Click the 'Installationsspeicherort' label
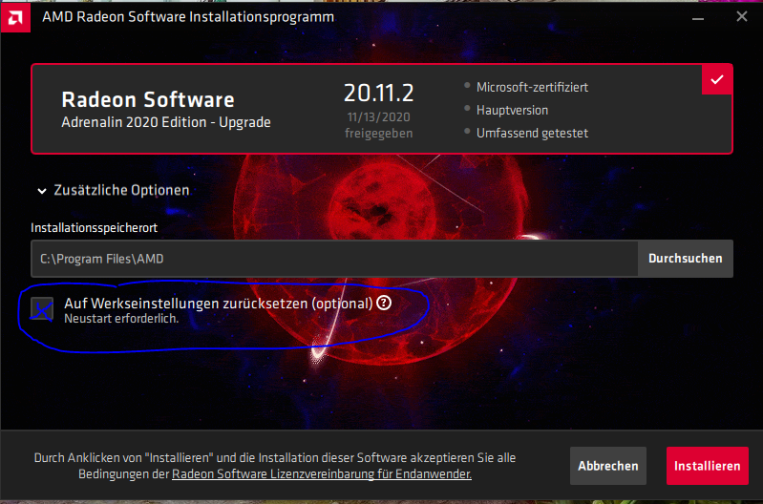Screen dimensions: 763x504 point(94,228)
